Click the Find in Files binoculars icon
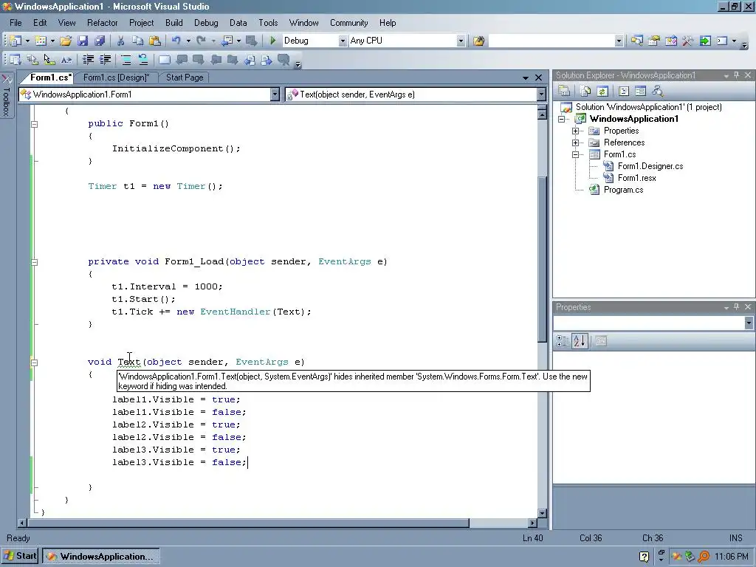 pyautogui.click(x=478, y=41)
